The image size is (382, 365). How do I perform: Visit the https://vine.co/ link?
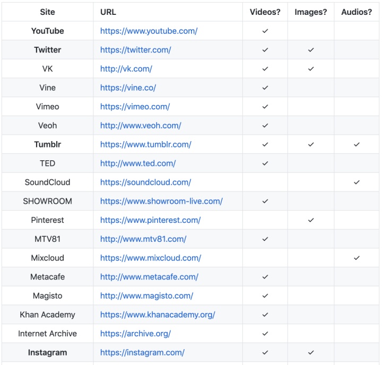pos(128,88)
